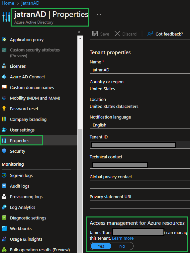
Task: Click the Audit logs icon
Action: (4, 186)
